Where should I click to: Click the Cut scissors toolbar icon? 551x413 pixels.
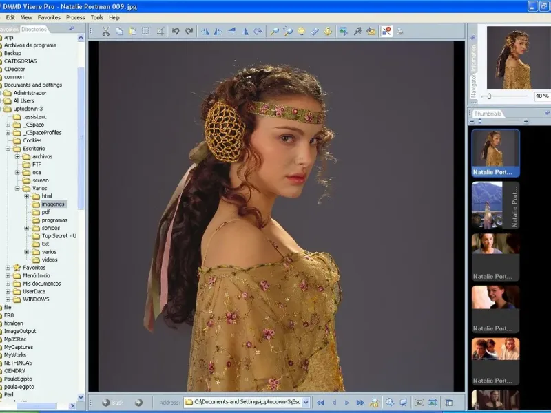(106, 32)
